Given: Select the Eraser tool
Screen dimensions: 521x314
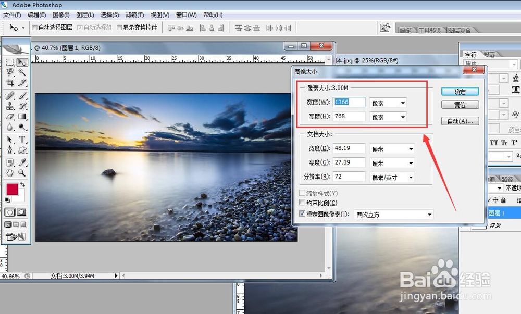Looking at the screenshot, I should click(10, 117).
